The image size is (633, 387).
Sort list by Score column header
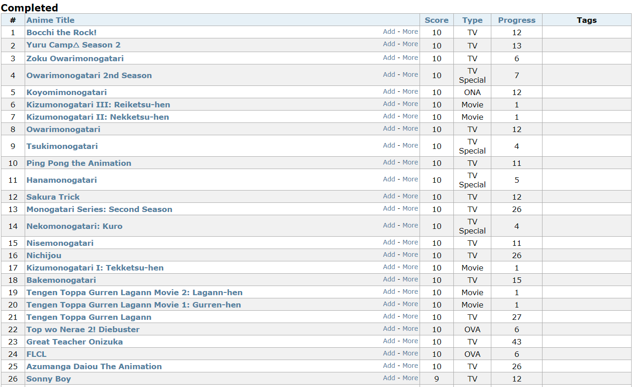436,20
